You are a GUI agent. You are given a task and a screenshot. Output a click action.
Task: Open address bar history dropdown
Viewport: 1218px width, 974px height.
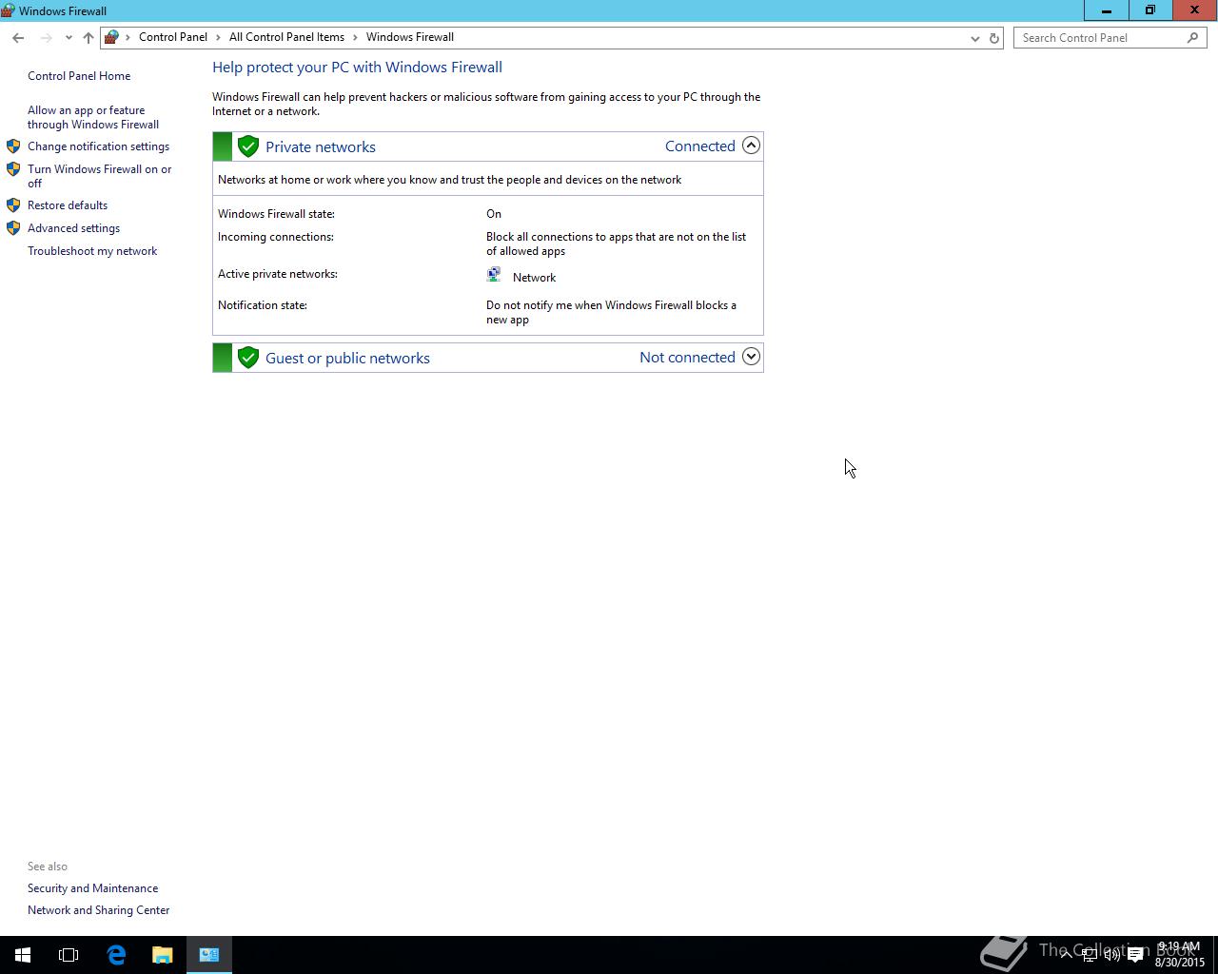(x=974, y=38)
